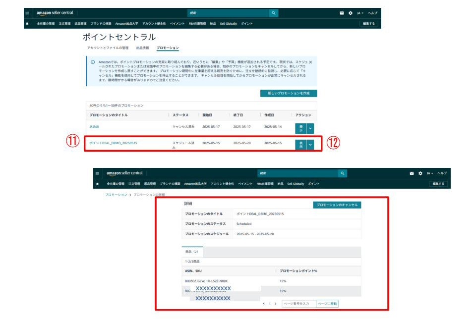This screenshot has width=472, height=321.
Task: Click ステータス column header
Action: coord(180,115)
